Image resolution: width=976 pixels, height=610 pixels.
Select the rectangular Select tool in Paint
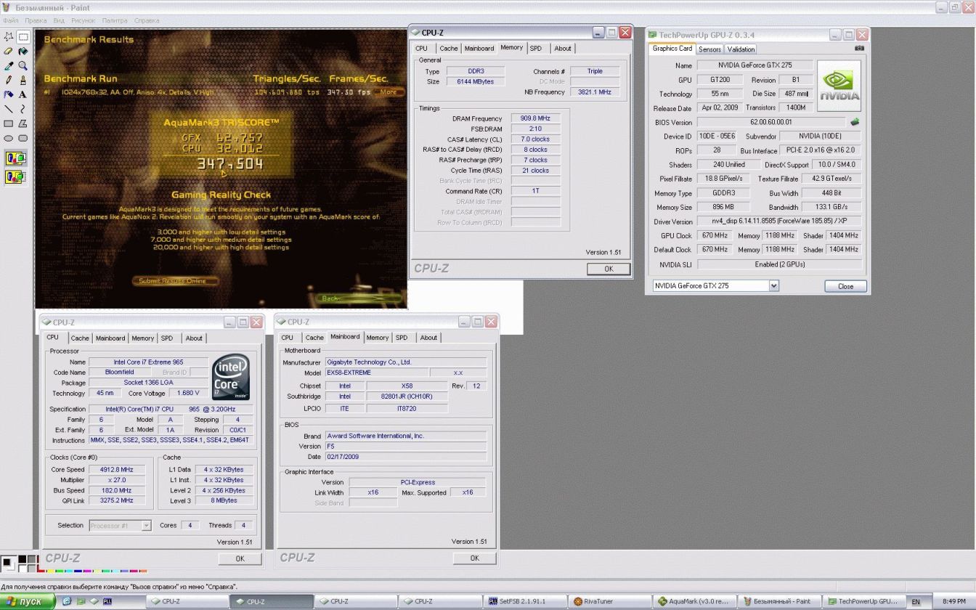click(23, 36)
